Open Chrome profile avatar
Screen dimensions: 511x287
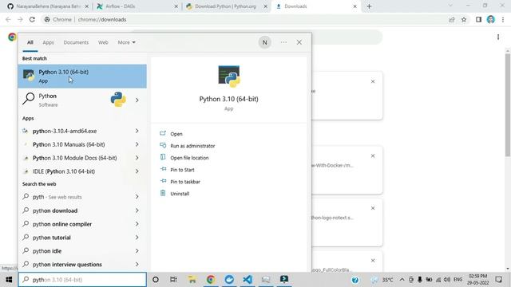[x=491, y=19]
